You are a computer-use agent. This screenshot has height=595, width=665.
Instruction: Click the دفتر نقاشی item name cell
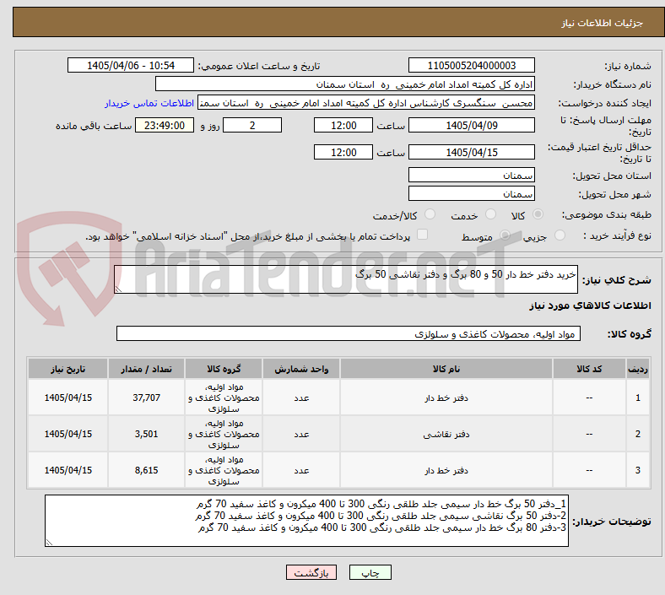(x=446, y=434)
